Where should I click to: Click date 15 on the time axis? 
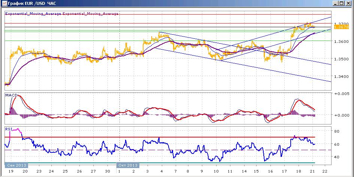[257, 171]
